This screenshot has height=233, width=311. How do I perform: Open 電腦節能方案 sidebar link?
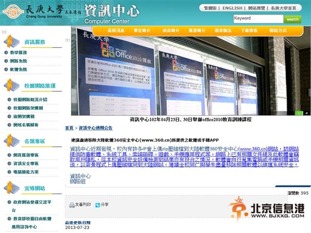pos(26,172)
